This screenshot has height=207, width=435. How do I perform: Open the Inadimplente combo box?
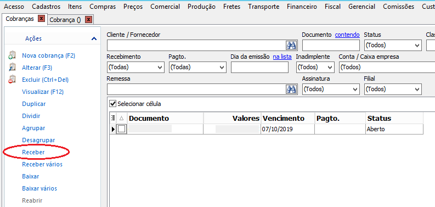pyautogui.click(x=315, y=67)
